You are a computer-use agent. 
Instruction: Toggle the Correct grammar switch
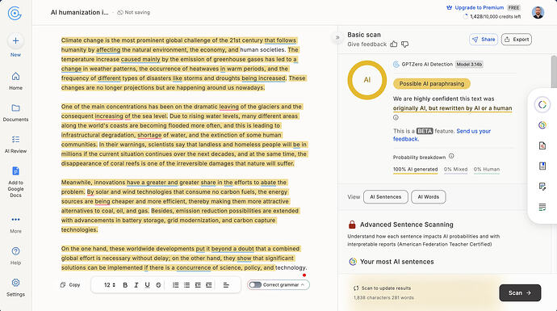(255, 284)
